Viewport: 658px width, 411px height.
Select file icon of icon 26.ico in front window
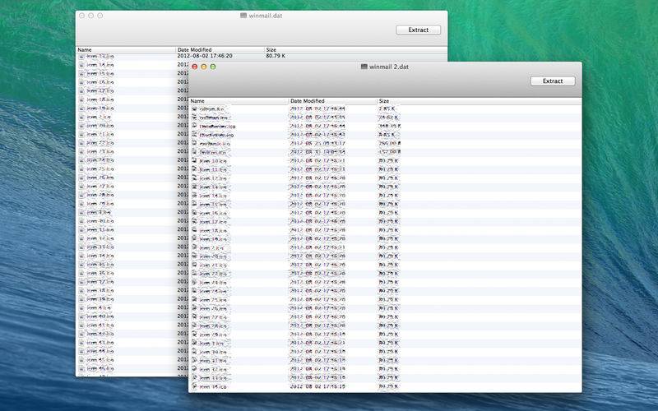point(194,308)
